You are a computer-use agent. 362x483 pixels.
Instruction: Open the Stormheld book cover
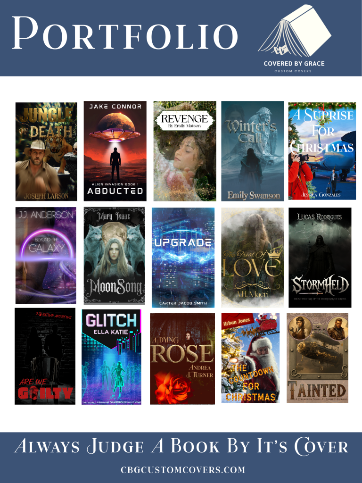click(x=320, y=257)
